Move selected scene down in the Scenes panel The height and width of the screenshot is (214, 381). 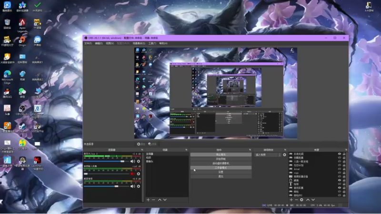point(165,200)
